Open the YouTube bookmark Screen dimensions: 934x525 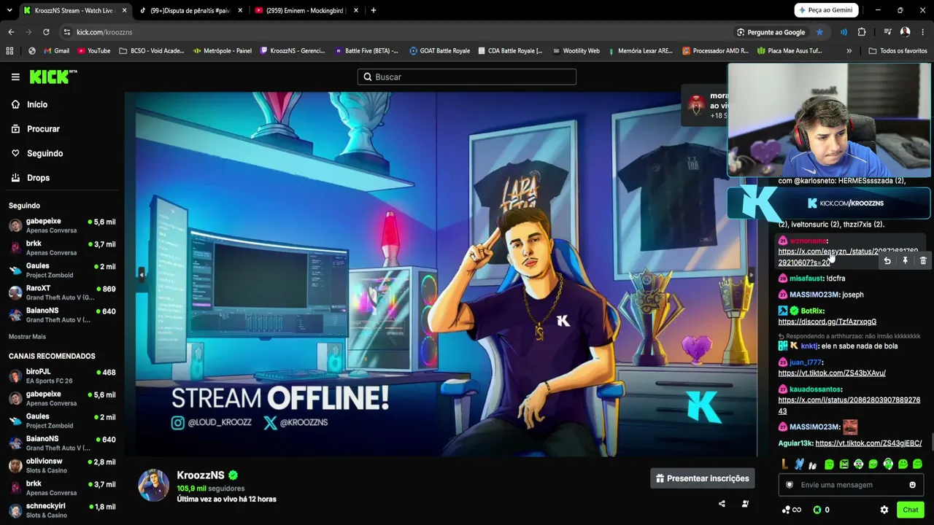click(93, 51)
